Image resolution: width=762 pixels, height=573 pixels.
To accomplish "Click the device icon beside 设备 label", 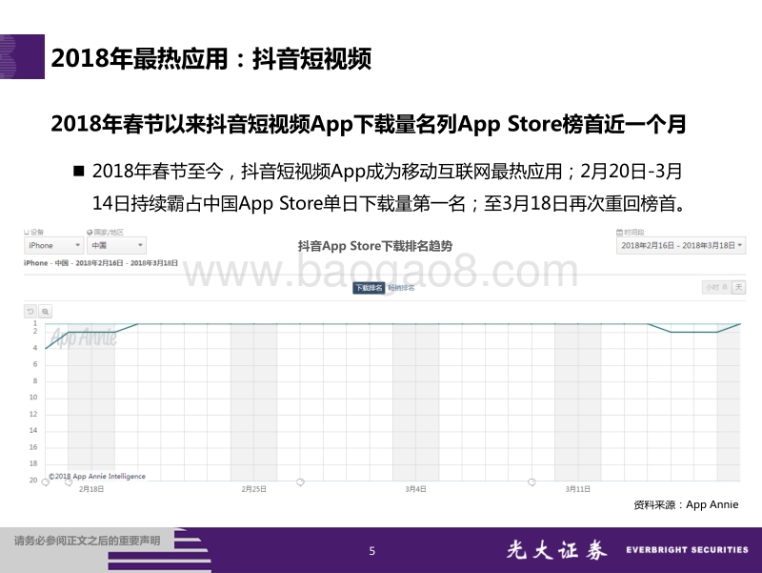I will pyautogui.click(x=27, y=232).
